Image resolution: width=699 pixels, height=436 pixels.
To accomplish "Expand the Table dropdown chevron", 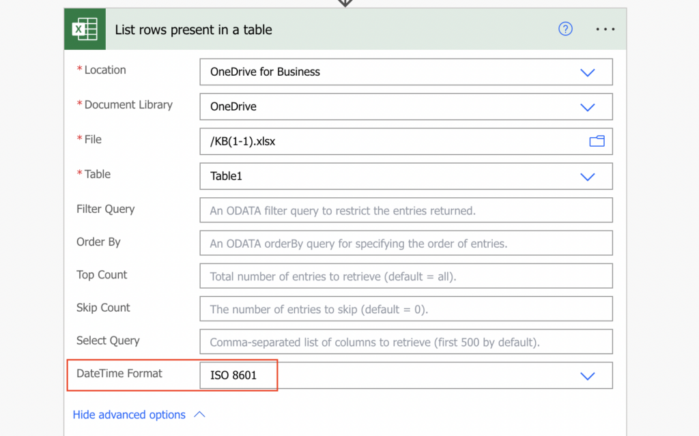I will point(588,177).
